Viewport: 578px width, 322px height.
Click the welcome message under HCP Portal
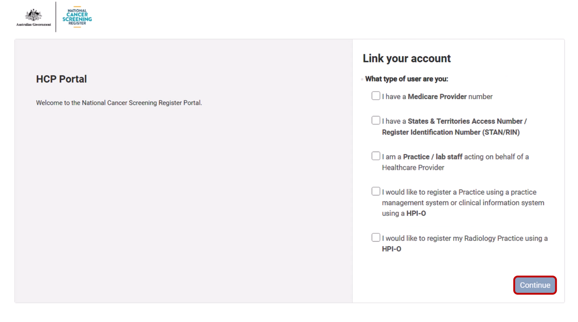click(x=119, y=103)
